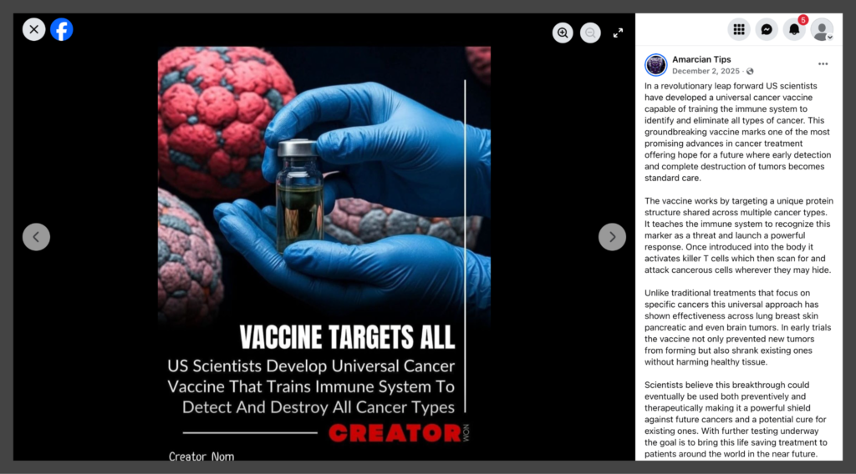Click the first paragraph of post caption
Viewport: 856px width, 474px height.
pos(738,132)
